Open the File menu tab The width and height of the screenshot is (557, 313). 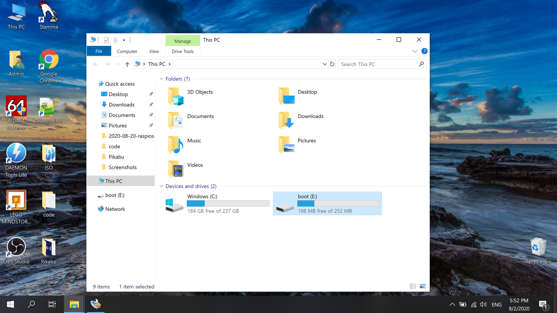(99, 51)
